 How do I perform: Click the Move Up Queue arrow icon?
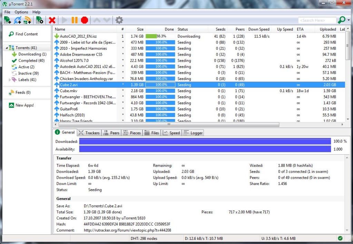pyautogui.click(x=97, y=20)
